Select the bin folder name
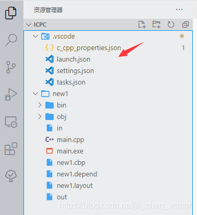This screenshot has width=197, height=215. click(x=61, y=105)
